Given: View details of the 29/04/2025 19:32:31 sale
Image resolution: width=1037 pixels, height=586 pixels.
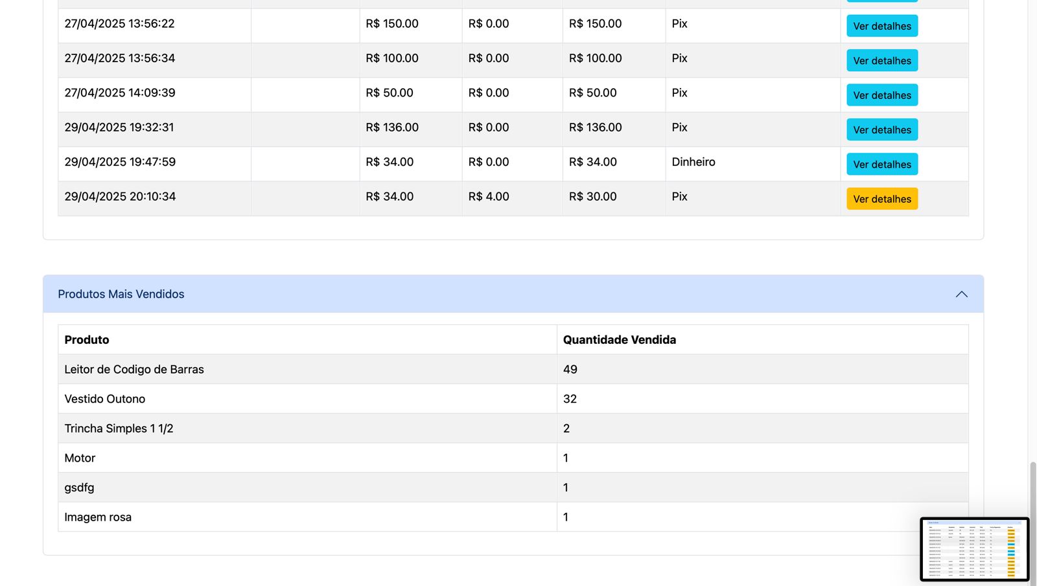Looking at the screenshot, I should [881, 130].
